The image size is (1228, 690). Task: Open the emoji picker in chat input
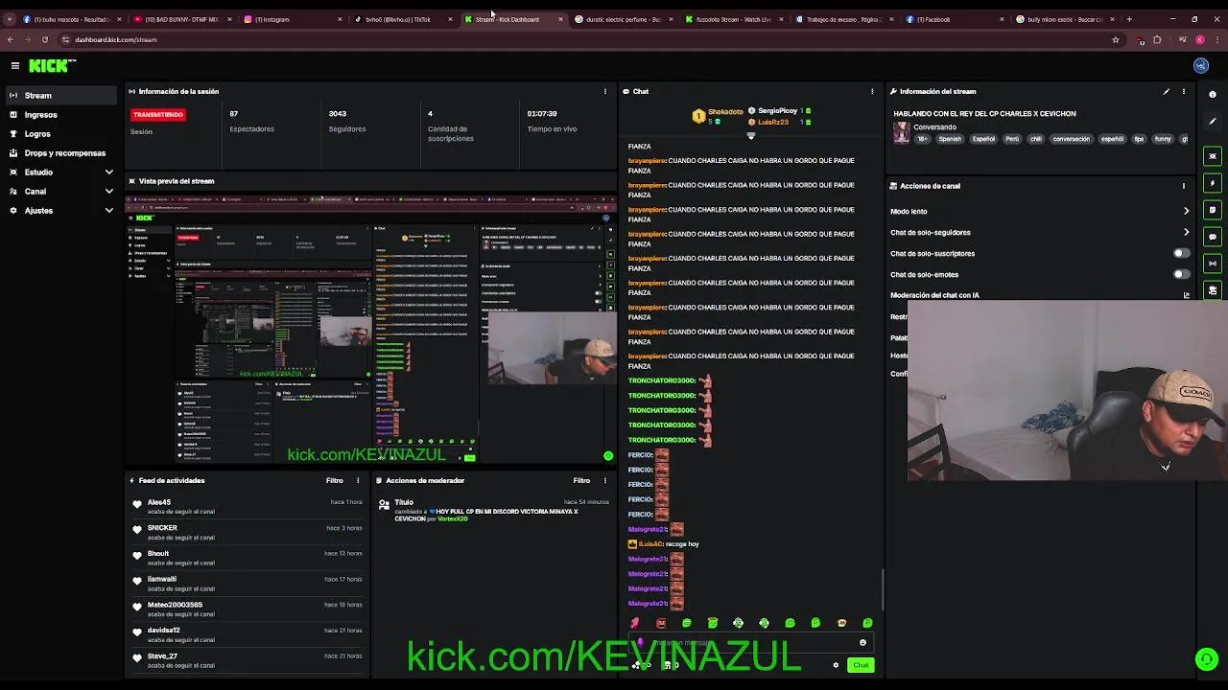(862, 643)
